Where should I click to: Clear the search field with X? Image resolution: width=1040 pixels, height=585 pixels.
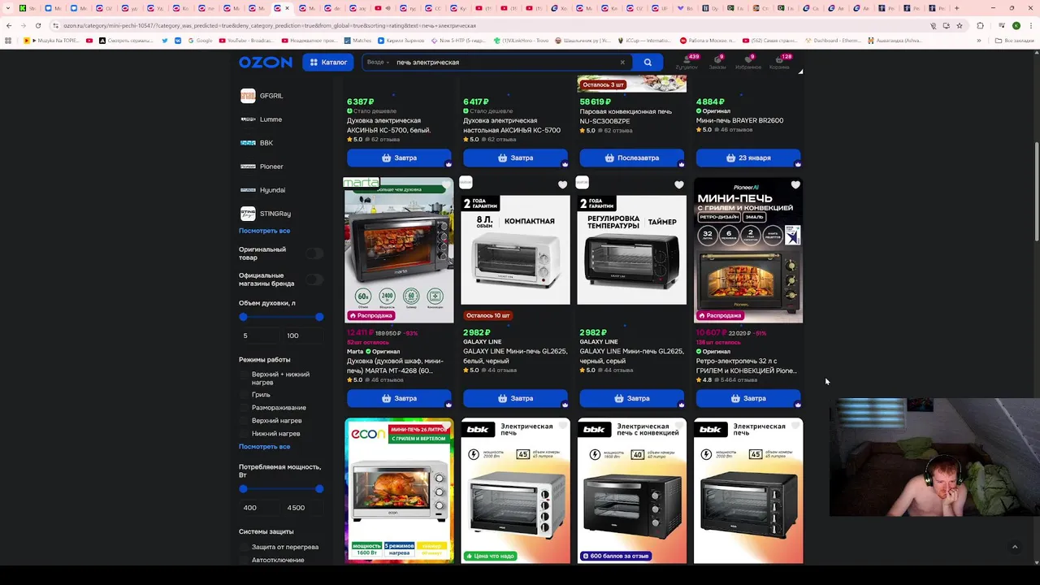[x=622, y=63]
